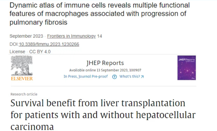Image resolution: width=217 pixels, height=131 pixels.
Task: Open the In Press, Journal Pre-proof link
Action: point(85,76)
